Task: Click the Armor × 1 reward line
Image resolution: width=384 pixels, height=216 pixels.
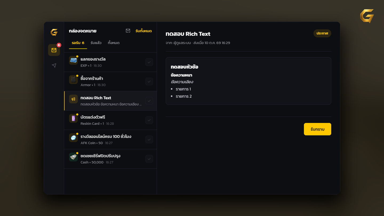Action: pyautogui.click(x=88, y=85)
